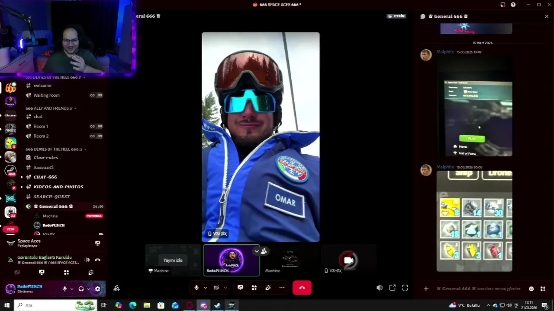This screenshot has height=311, width=554.
Task: Close the General 666 chat panel
Action: click(x=546, y=16)
